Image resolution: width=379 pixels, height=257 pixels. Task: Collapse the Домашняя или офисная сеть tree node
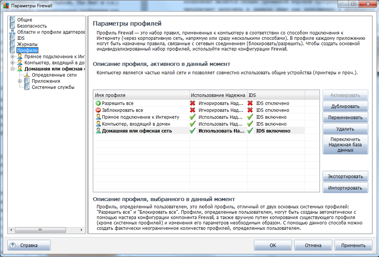[x=12, y=69]
